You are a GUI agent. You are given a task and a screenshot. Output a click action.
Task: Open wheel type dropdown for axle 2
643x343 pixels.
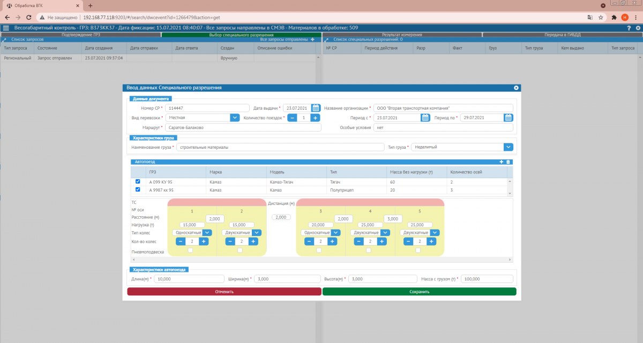(x=257, y=232)
